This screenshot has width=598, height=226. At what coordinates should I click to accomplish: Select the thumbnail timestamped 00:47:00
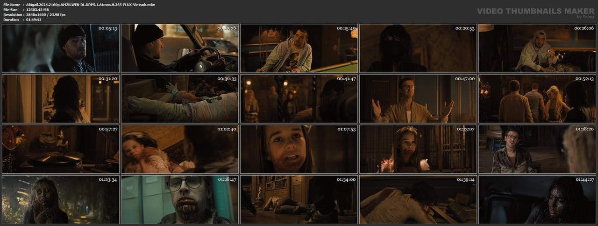418,99
